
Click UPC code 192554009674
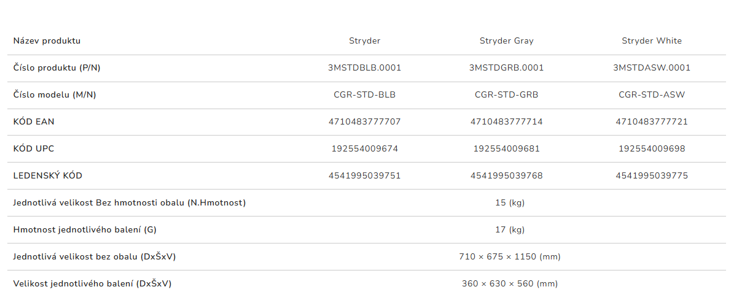click(364, 149)
